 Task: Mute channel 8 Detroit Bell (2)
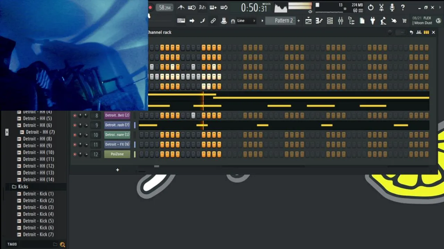[x=75, y=116]
